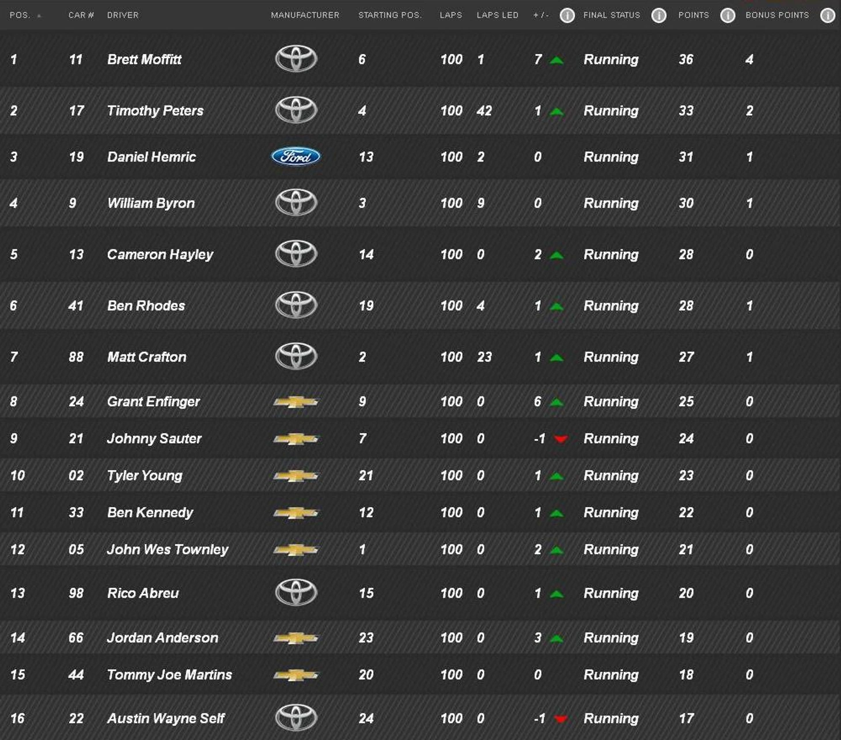This screenshot has height=740, width=841.
Task: Select driver name Grant Enfinger
Action: 154,402
